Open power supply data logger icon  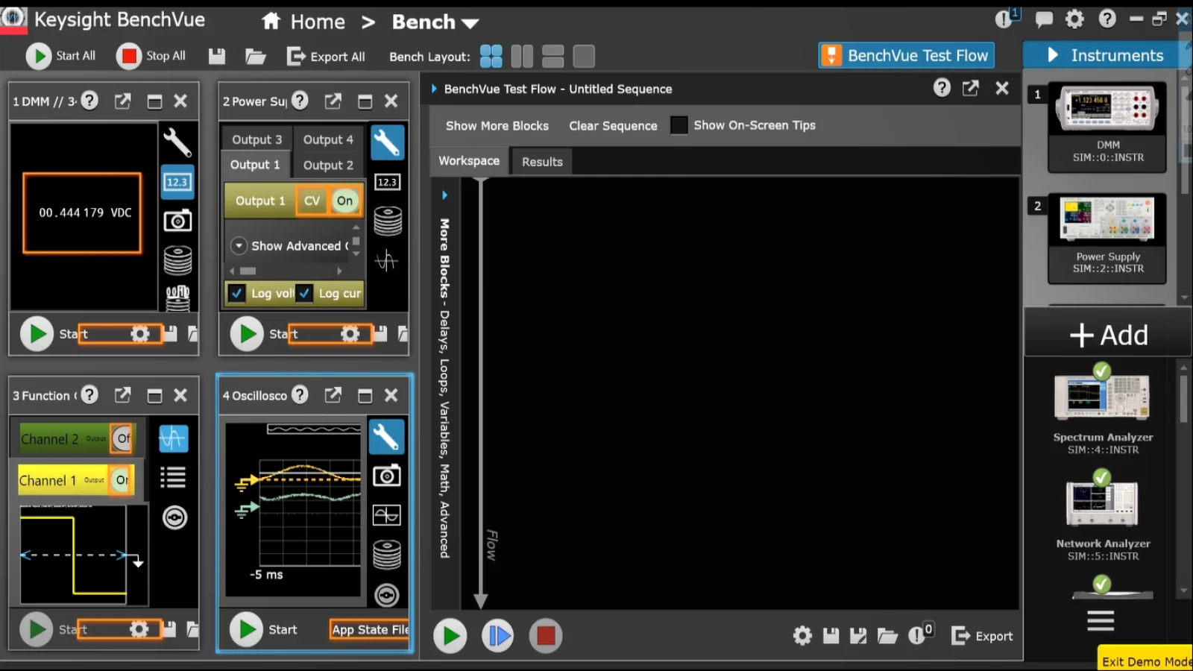point(387,221)
